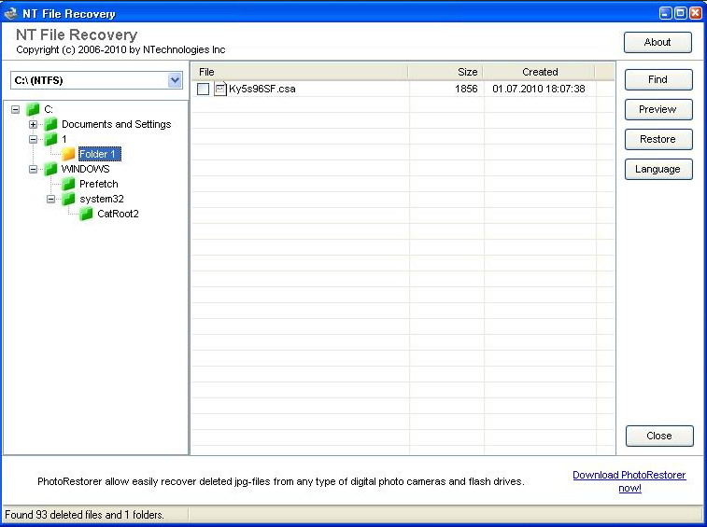Tick the checkbox for Ky5s96SF.csa
Viewport: 707px width, 527px height.
point(203,89)
